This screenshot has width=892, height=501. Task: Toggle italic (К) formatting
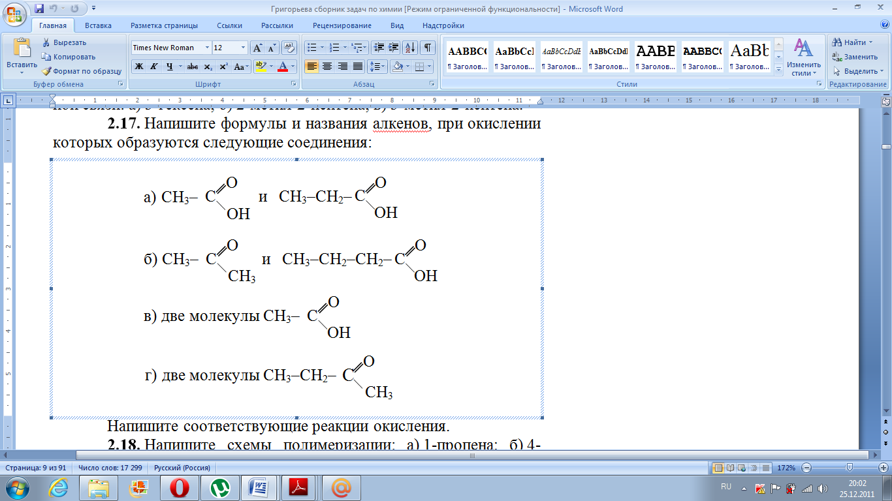pos(154,67)
